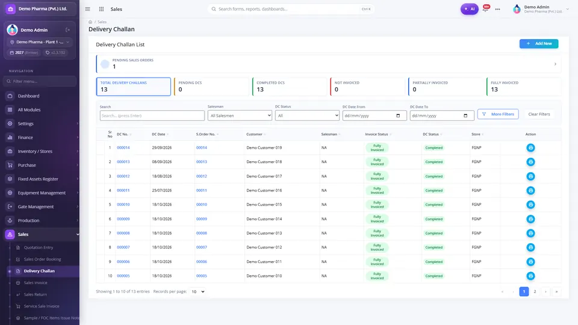Click the Filter menu input
Screen dimensions: 578x325
click(x=40, y=81)
